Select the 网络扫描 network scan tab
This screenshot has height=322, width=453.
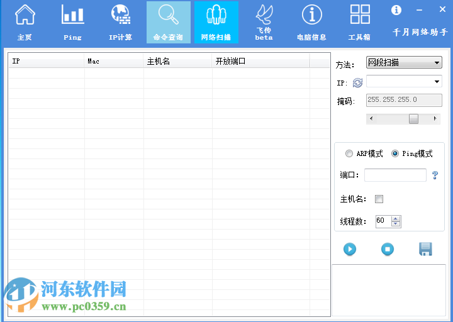(x=216, y=23)
